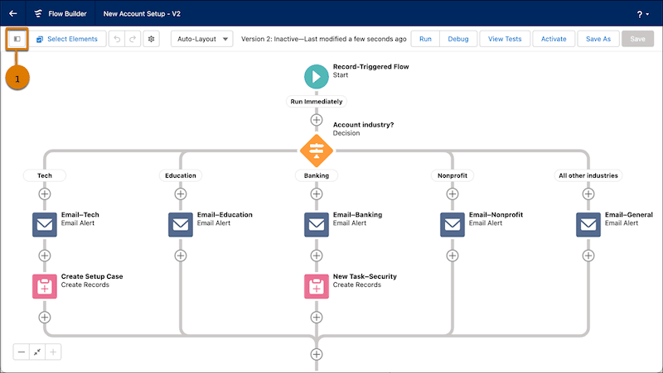Open flow settings gear
This screenshot has width=663, height=373.
152,39
